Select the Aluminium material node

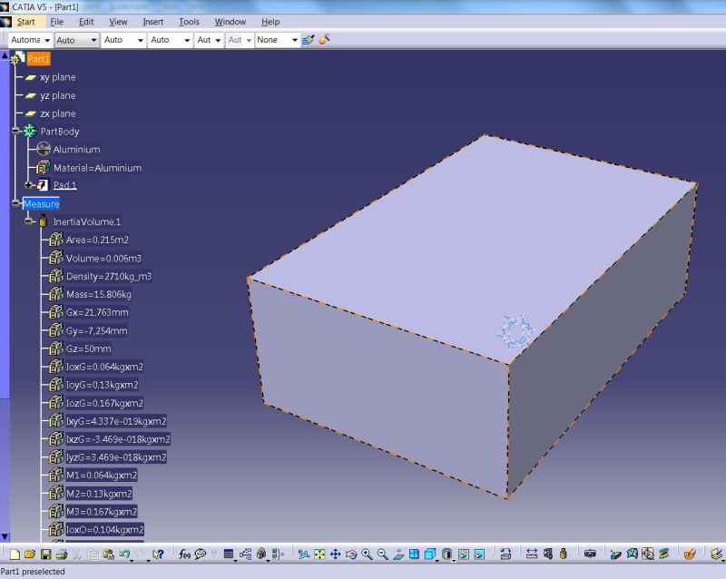[x=76, y=150]
